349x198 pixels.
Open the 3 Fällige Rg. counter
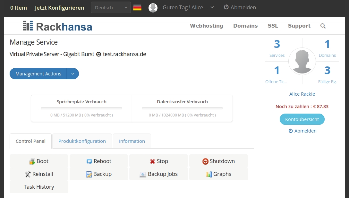coord(327,75)
